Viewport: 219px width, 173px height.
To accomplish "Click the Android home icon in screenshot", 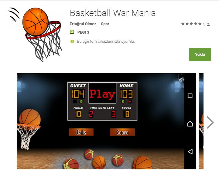I will [190, 124].
